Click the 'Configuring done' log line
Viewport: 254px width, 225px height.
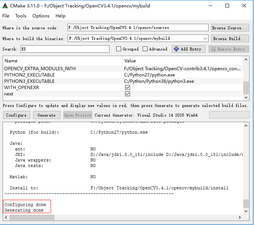point(25,205)
